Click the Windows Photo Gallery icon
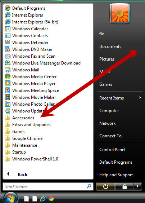This screenshot has height=203, width=145. 8,104
